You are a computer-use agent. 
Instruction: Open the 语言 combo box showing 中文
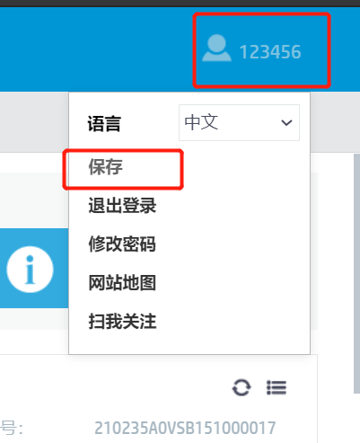point(239,122)
